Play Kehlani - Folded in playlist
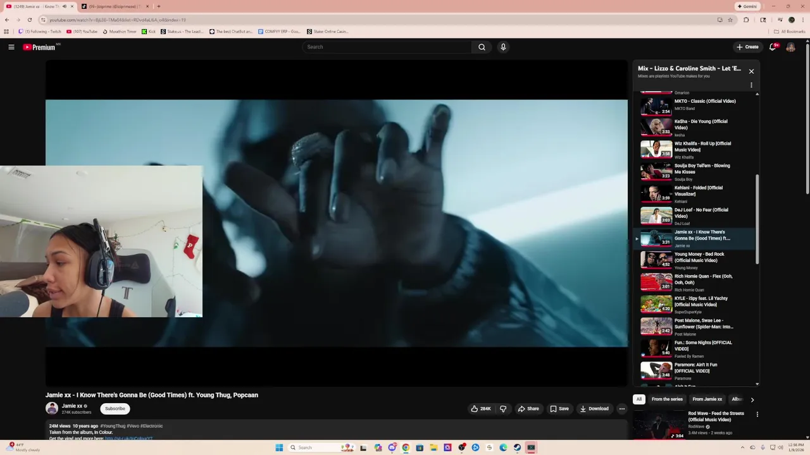Image resolution: width=810 pixels, height=455 pixels. click(695, 194)
